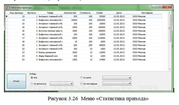Maximize the Статистика прихода window
Viewport: 179px width, 105px height.
[160, 7]
